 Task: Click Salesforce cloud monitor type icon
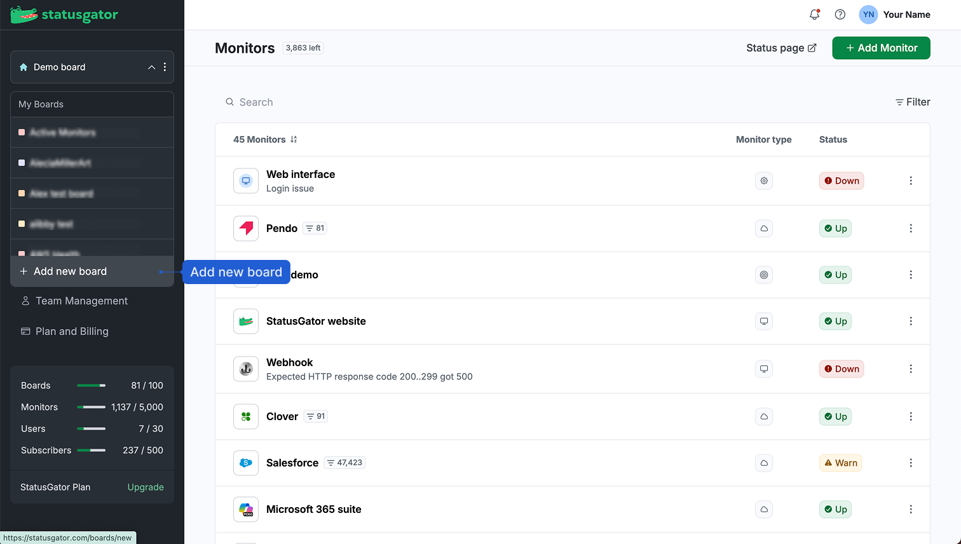tap(764, 463)
